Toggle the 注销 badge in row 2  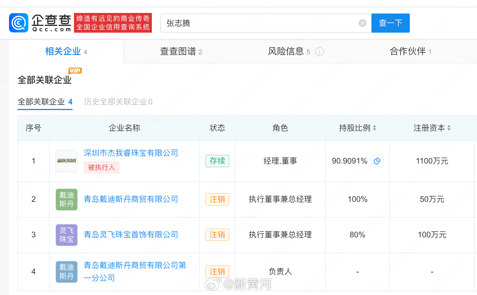pos(217,199)
